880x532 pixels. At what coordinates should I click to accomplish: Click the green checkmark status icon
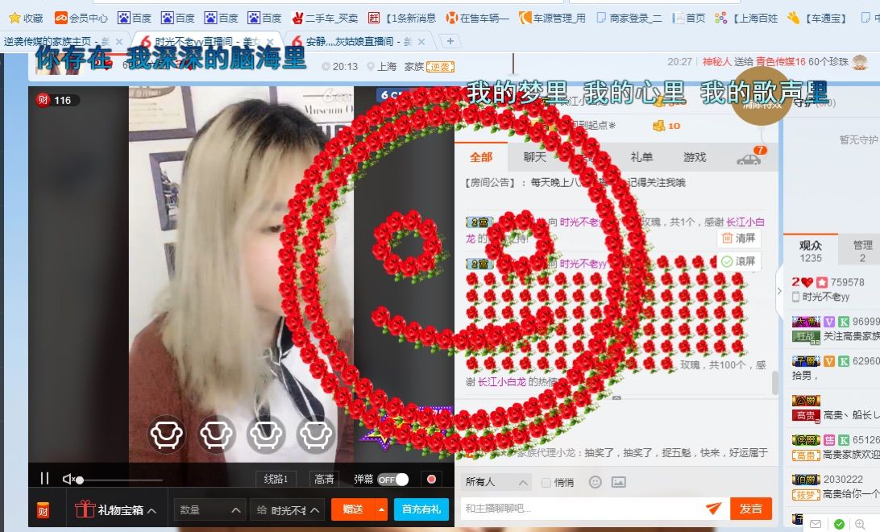(x=839, y=524)
